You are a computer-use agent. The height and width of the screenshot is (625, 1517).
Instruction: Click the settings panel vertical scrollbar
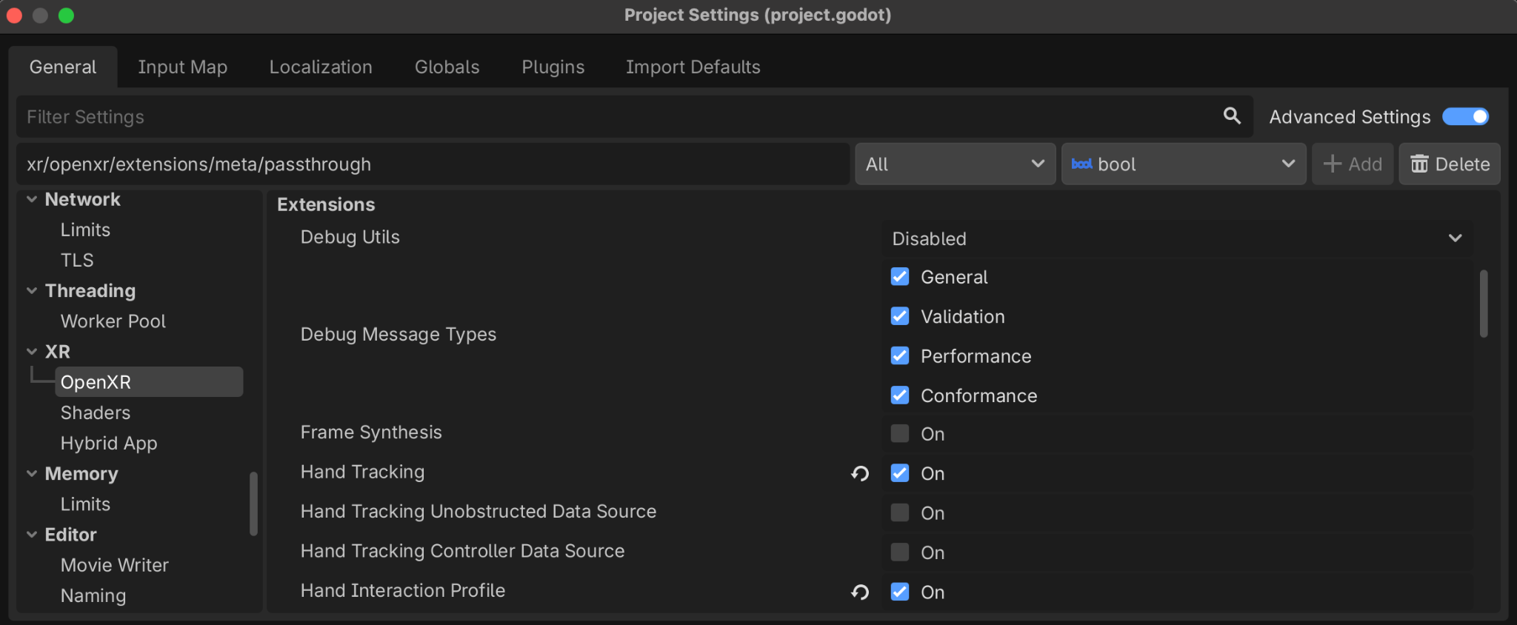[x=1484, y=304]
